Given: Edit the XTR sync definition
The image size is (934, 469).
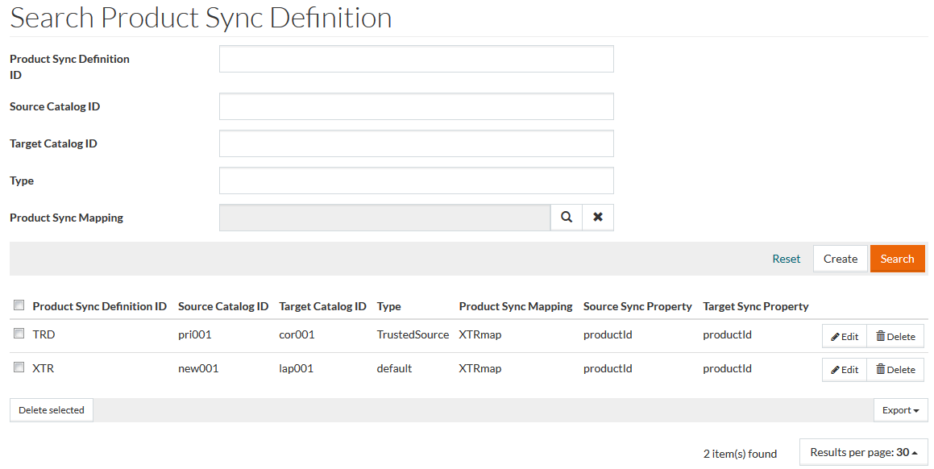Looking at the screenshot, I should 845,369.
